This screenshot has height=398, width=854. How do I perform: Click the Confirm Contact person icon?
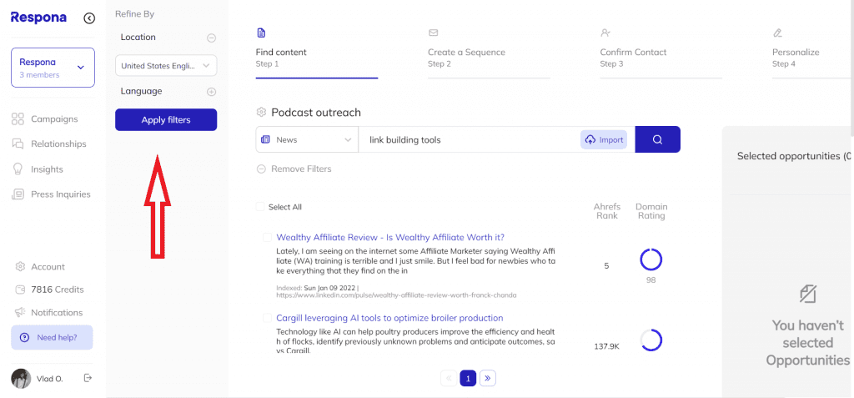click(x=605, y=33)
